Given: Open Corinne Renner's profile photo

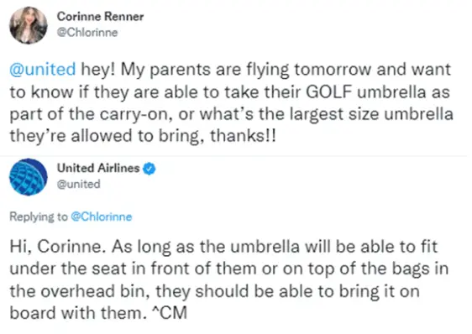Looking at the screenshot, I should tap(29, 25).
